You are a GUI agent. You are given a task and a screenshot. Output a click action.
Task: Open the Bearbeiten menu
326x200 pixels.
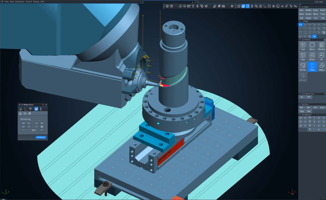click(20, 2)
